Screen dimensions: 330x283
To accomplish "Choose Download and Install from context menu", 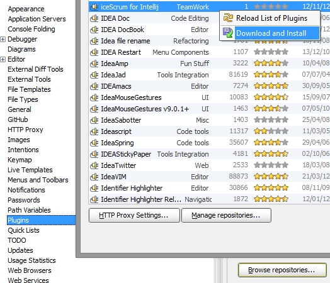I will pos(270,33).
